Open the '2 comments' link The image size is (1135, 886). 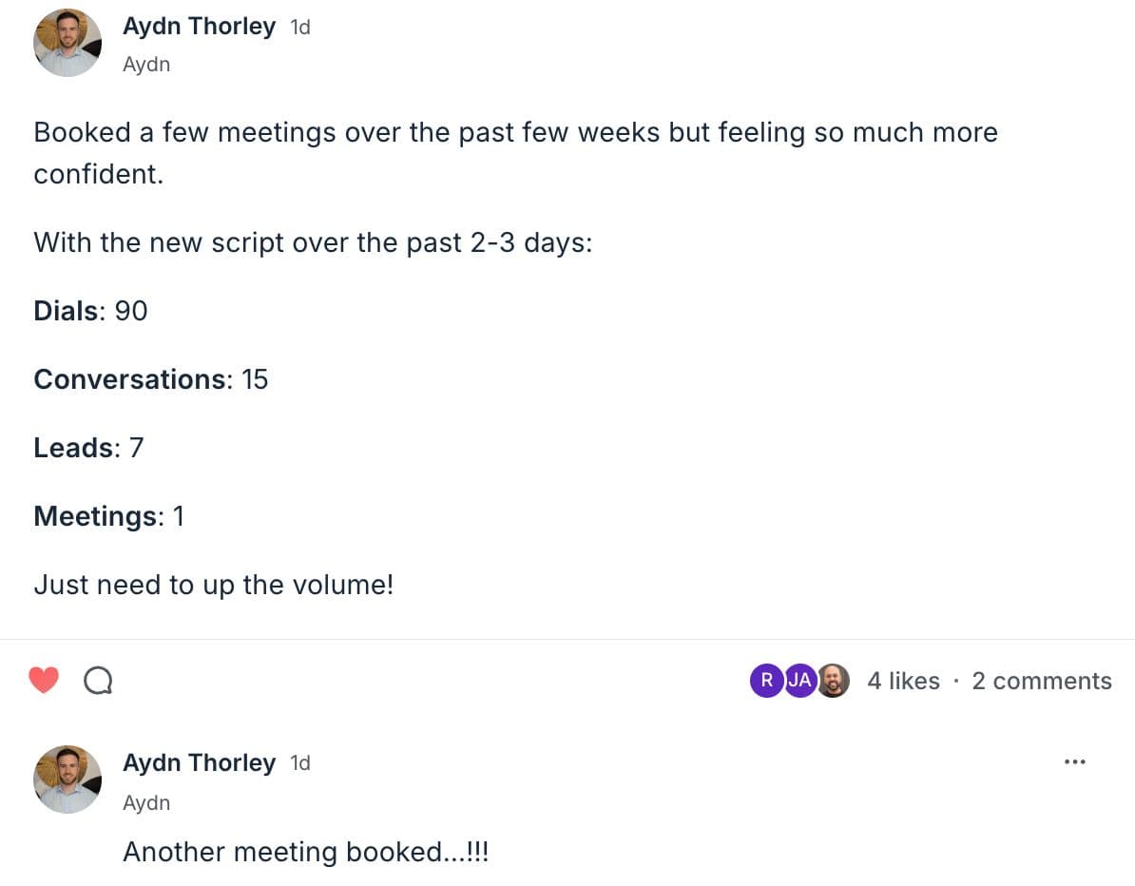point(1041,680)
